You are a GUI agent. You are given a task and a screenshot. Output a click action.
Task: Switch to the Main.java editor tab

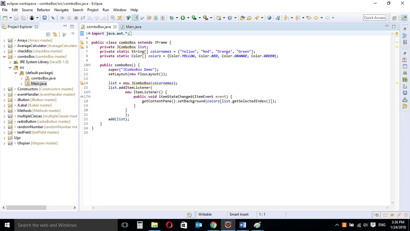click(134, 27)
